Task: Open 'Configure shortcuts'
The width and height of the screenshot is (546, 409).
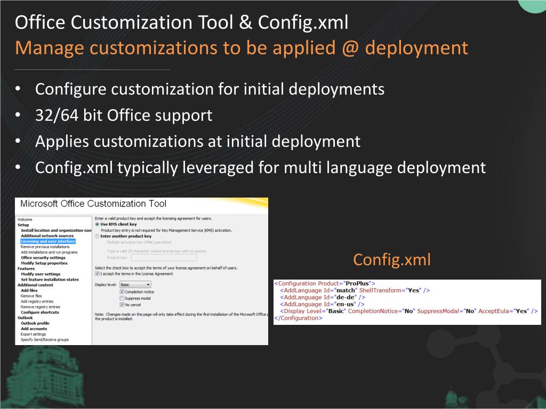Action: 40,312
